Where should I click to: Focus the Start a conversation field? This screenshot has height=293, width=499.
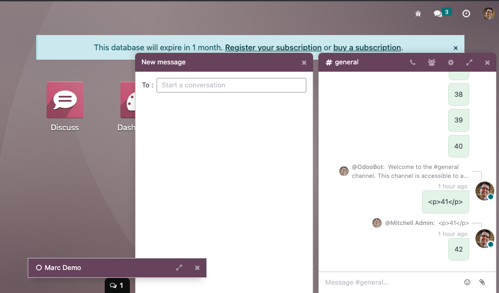[x=231, y=85]
